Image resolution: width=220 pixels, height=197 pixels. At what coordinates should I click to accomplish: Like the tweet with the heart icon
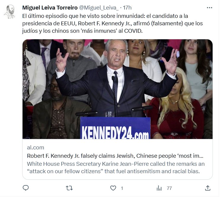(x=113, y=188)
